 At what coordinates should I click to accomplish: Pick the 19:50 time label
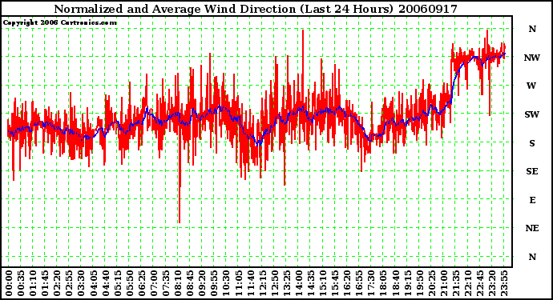click(x=419, y=283)
